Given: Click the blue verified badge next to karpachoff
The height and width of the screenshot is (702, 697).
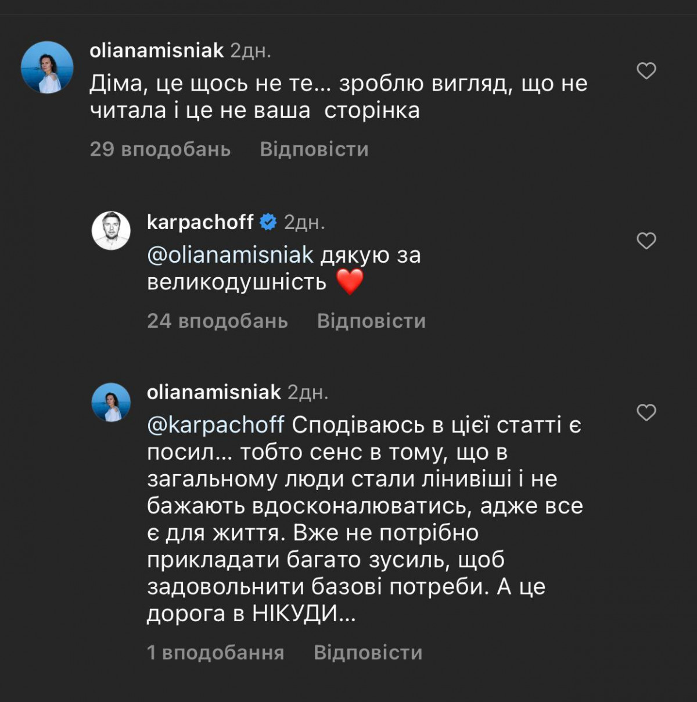Looking at the screenshot, I should click(x=268, y=222).
